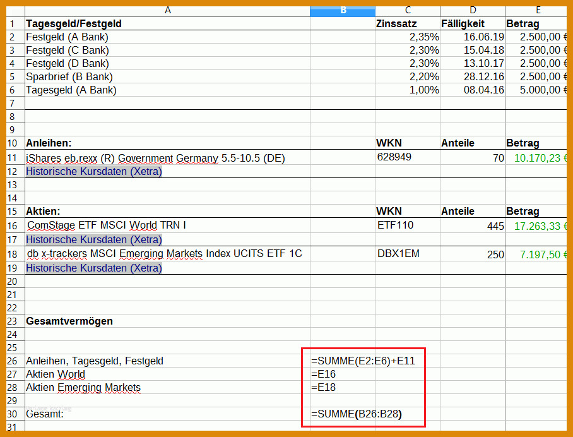
Task: Select date cell 15.04.18
Action: click(473, 50)
